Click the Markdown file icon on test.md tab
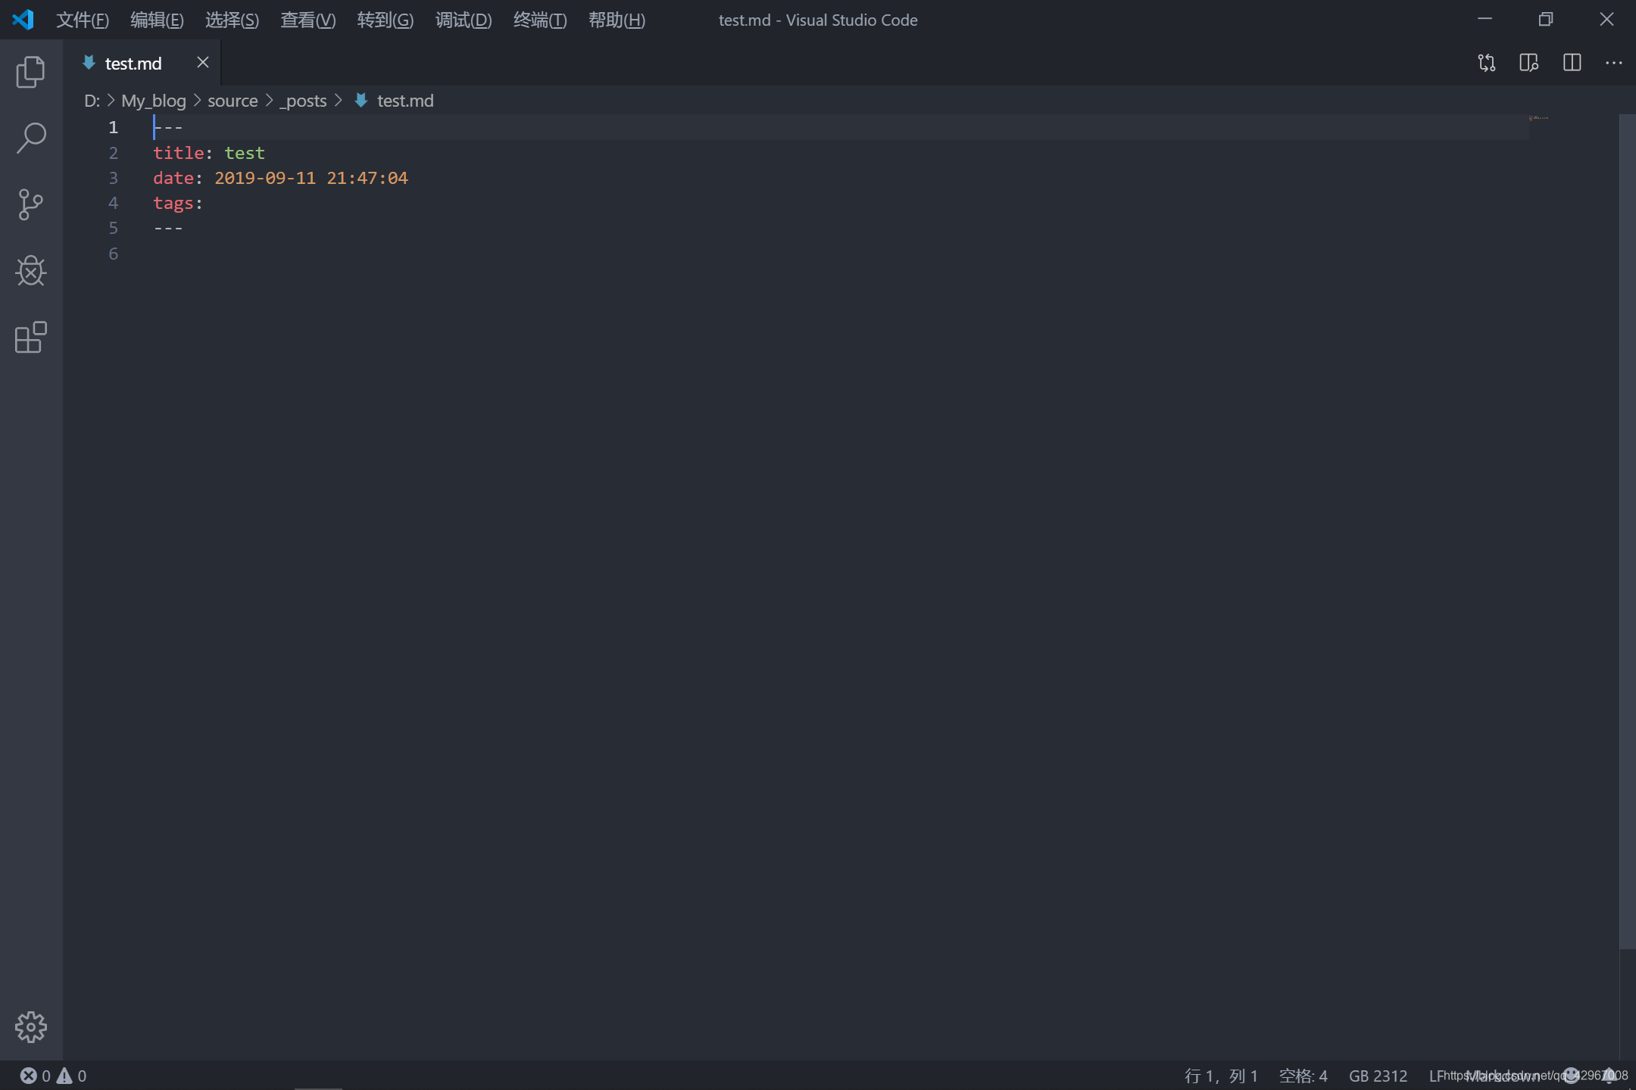The height and width of the screenshot is (1090, 1636). point(89,63)
